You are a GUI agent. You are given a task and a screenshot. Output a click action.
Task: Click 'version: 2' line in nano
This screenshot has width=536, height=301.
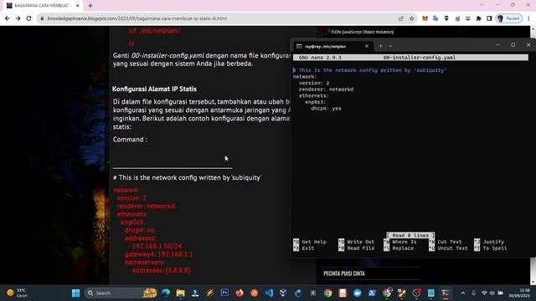click(314, 83)
